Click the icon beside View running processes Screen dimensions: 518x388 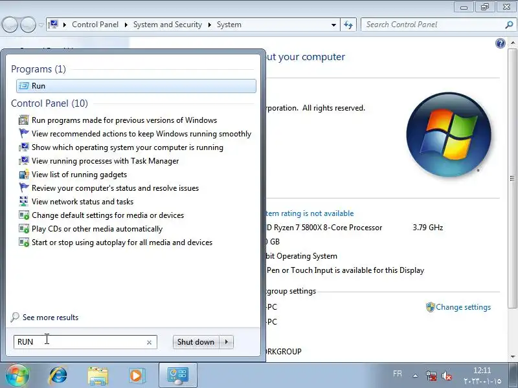[24, 160]
